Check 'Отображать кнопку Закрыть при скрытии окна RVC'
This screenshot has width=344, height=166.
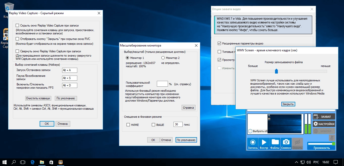[17, 39]
